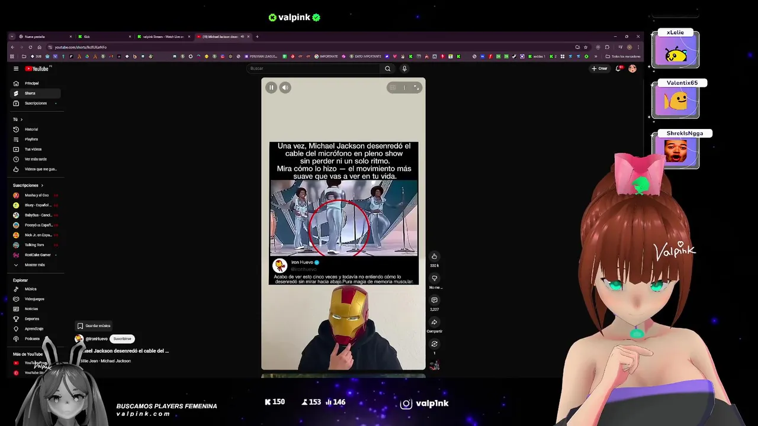
Task: Share the Short via Compartir
Action: tap(434, 322)
